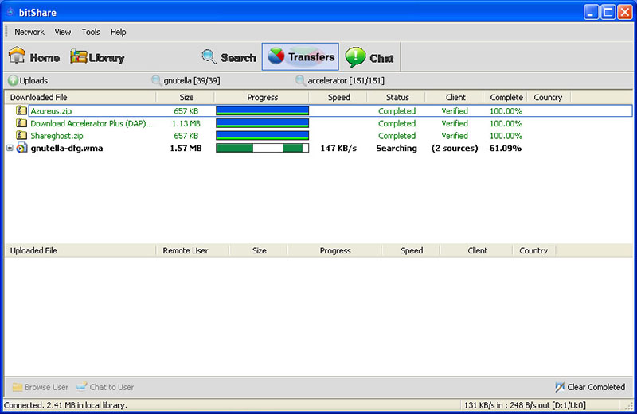Click the Chat to User icon
The width and height of the screenshot is (637, 414).
(x=82, y=387)
